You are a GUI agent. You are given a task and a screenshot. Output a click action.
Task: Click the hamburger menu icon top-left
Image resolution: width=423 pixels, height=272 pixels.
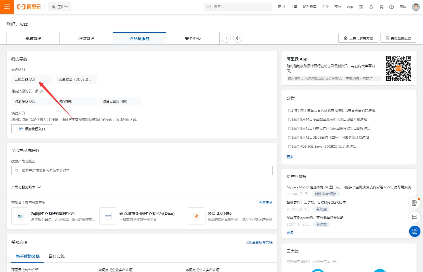tap(7, 6)
